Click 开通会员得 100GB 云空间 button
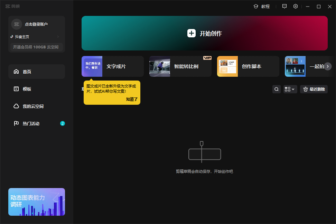This screenshot has width=336, height=224. click(37, 47)
